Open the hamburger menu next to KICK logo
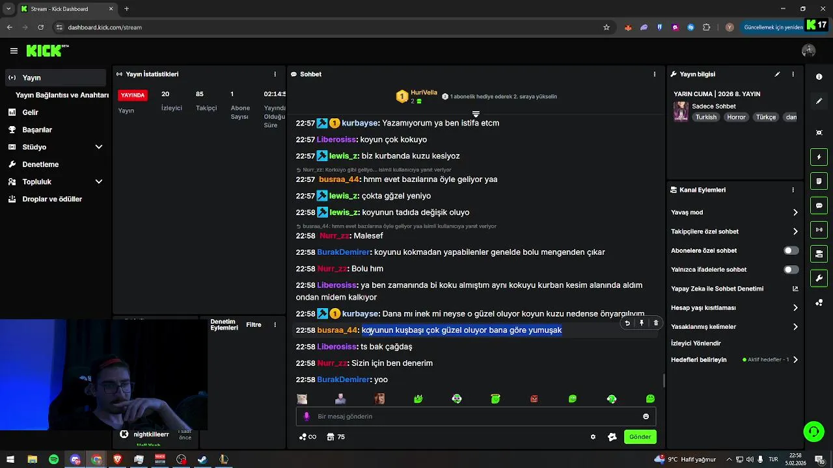 [14, 51]
